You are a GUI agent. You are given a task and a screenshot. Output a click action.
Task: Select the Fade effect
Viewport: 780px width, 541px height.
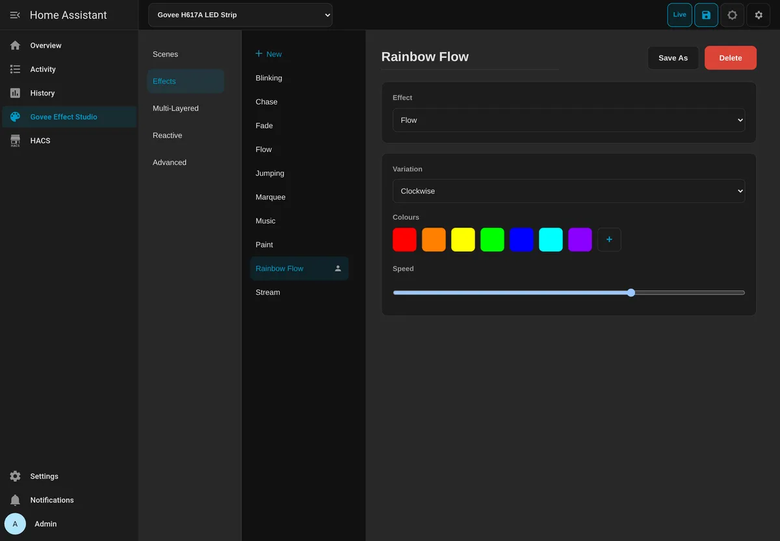[299, 125]
